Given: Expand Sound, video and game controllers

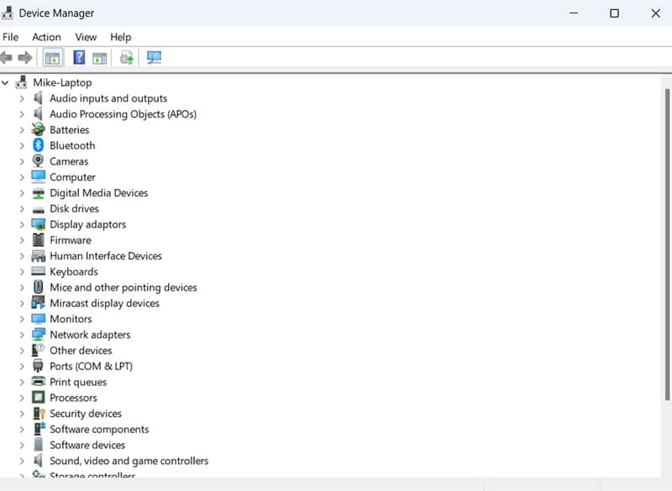Looking at the screenshot, I should click(x=22, y=461).
